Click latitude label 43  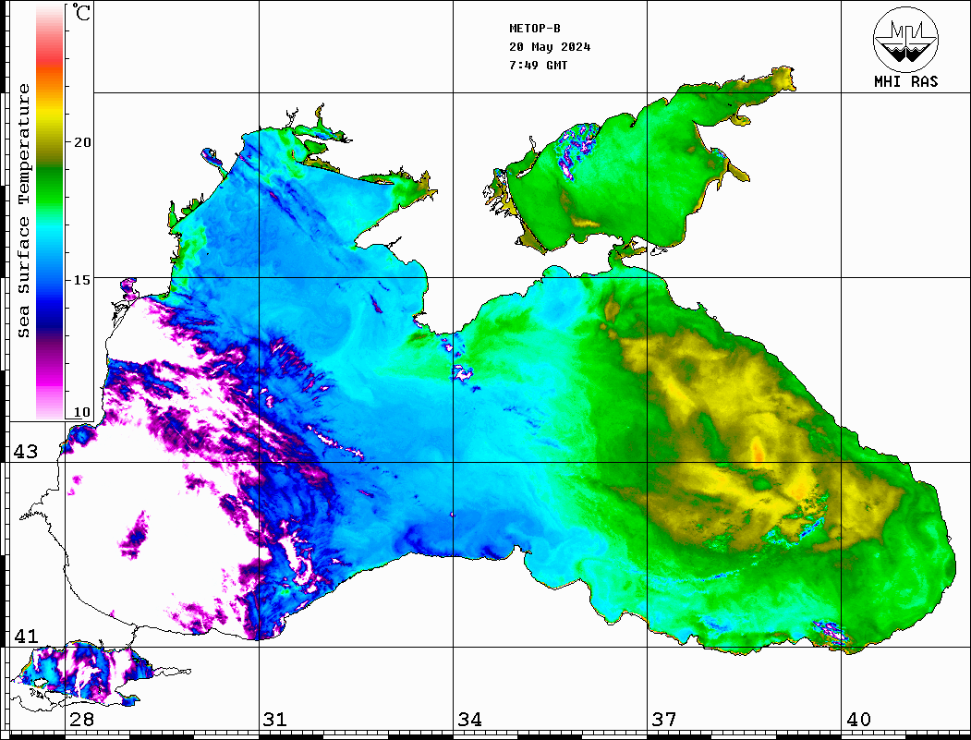tap(26, 452)
